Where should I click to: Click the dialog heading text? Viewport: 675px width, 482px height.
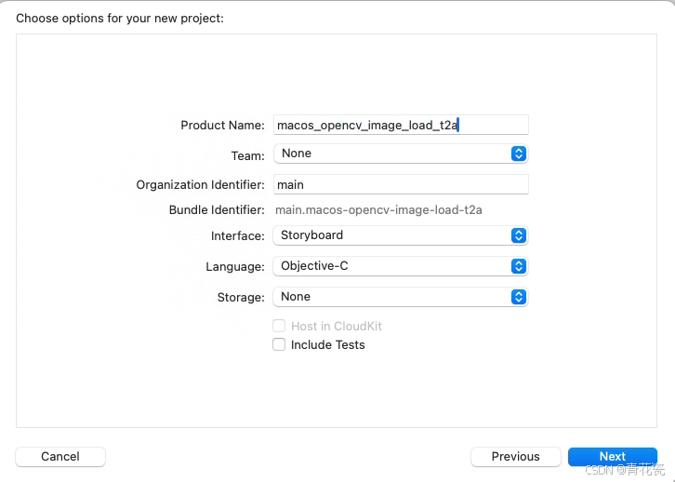click(x=120, y=19)
